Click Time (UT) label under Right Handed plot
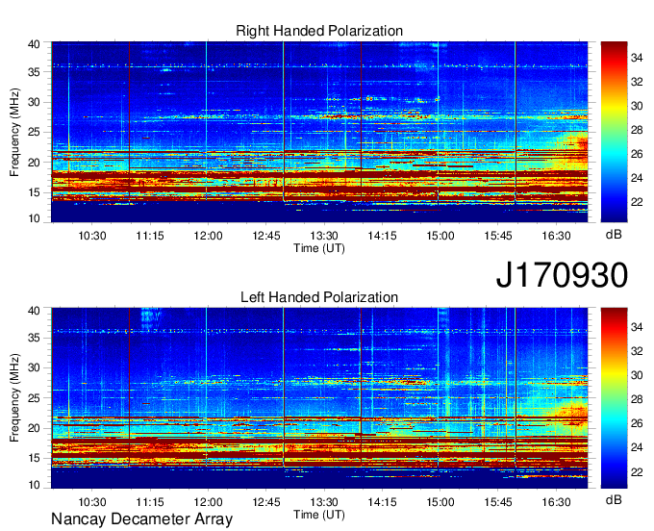 tap(319, 248)
